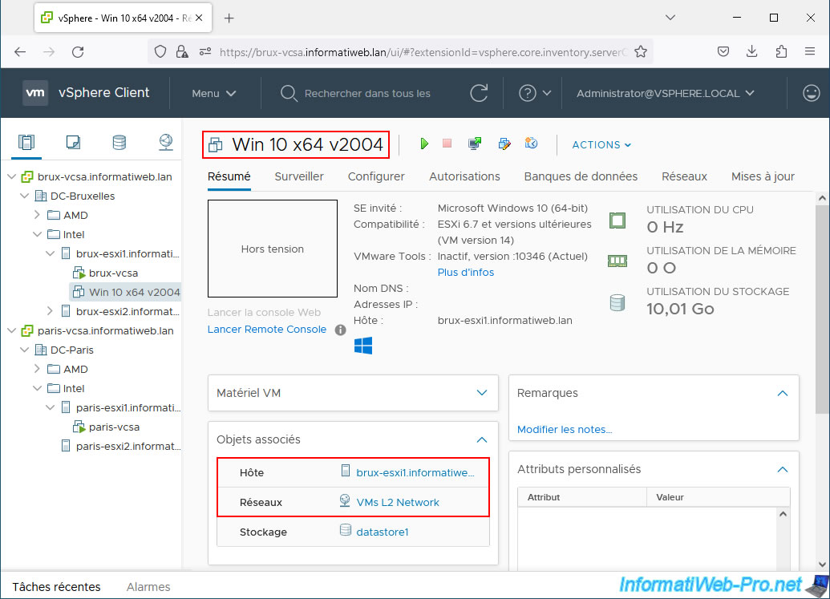
Task: Switch to the Résumé tab
Action: tap(229, 176)
